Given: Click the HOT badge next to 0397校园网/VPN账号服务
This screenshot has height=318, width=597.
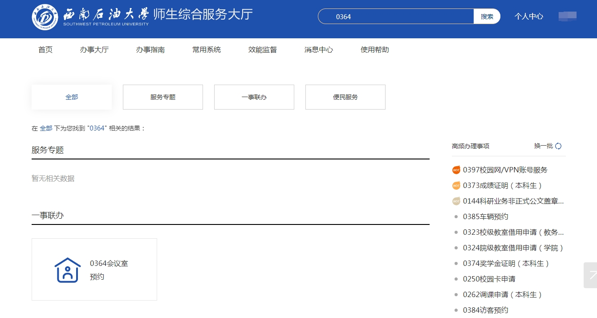Looking at the screenshot, I should pyautogui.click(x=456, y=170).
